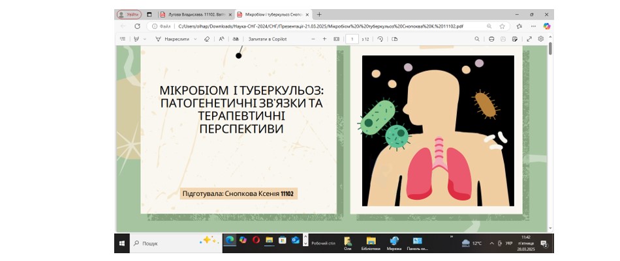Screen dimensions: 620x261
Task: Click the Rotate page icon
Action: click(x=380, y=39)
